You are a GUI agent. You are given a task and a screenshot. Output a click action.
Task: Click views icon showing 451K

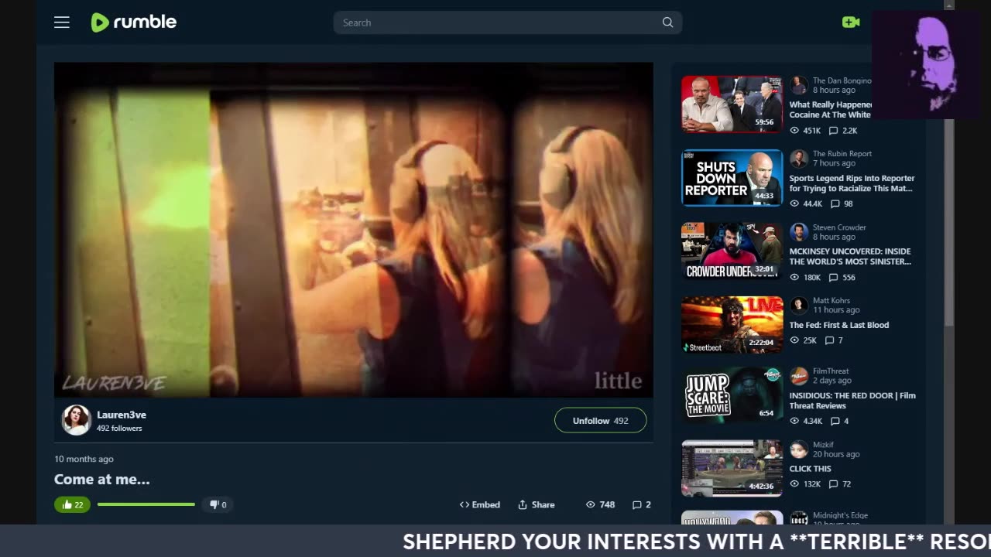pos(794,131)
